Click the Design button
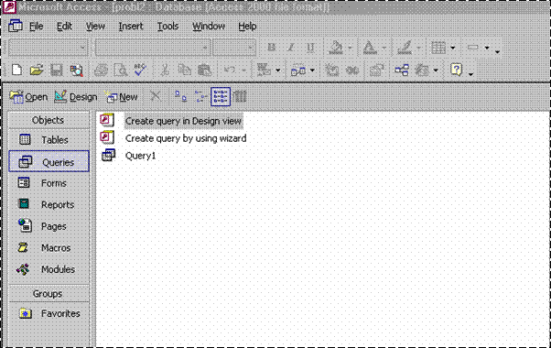This screenshot has height=348, width=551. [x=76, y=97]
